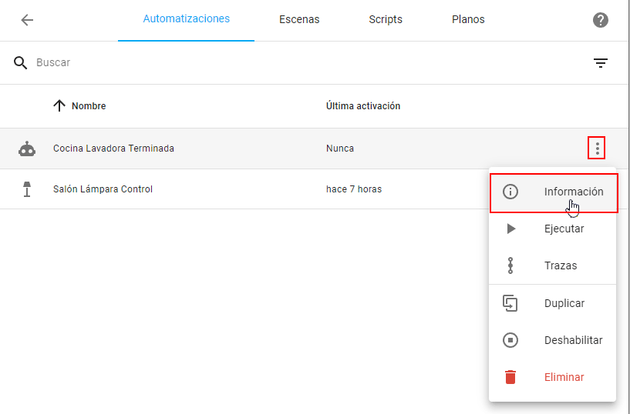The height and width of the screenshot is (414, 630).
Task: Select Ejecutar in the context menu
Action: (x=564, y=229)
